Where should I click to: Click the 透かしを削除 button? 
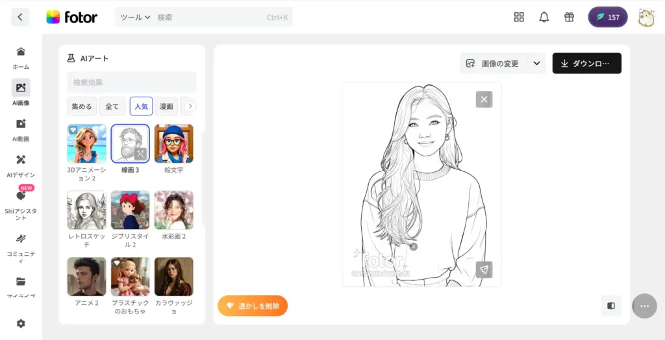pos(253,306)
